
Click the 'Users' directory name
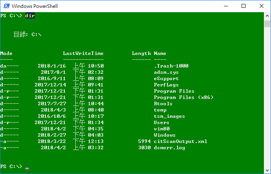pos(162,123)
